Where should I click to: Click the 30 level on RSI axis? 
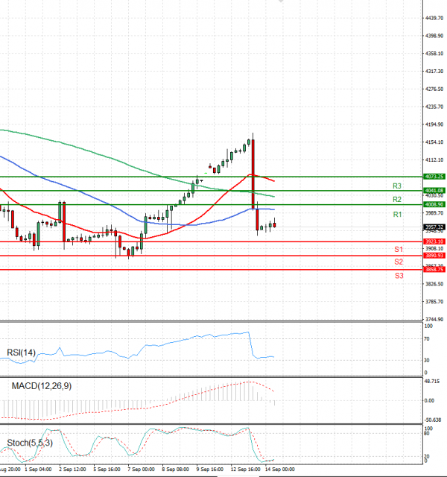[x=427, y=360]
